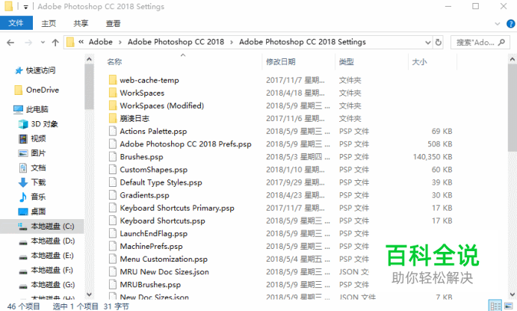Click Adobe Photoshop CC 2018 breadcrumb
The width and height of the screenshot is (517, 311).
[176, 42]
